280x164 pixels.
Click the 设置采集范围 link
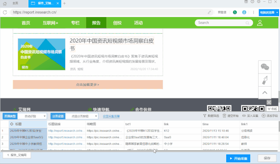[111, 116]
